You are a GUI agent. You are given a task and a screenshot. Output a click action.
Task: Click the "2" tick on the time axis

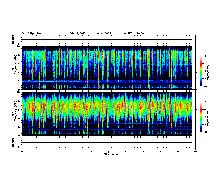coord(57,152)
